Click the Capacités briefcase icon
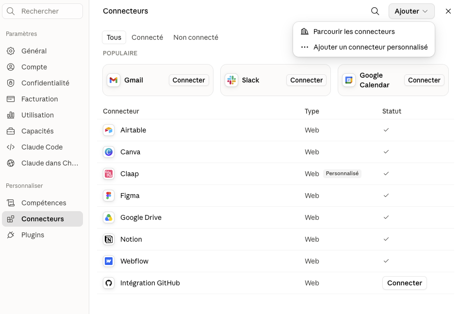Viewport: 459px width, 314px height. [11, 131]
